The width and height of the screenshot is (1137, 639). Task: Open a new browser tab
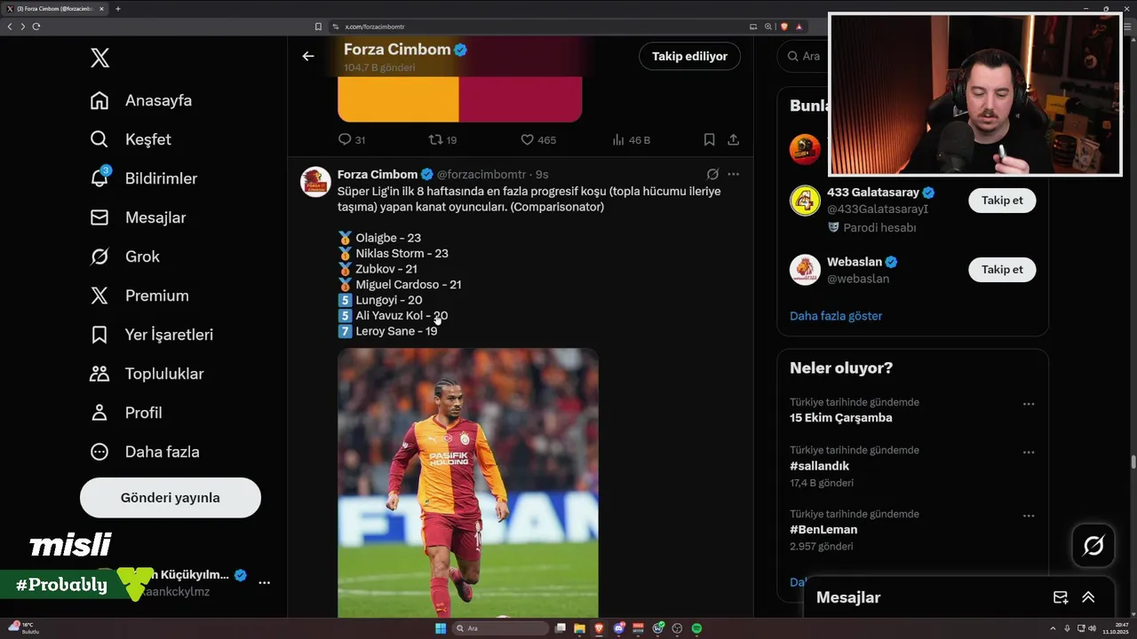[118, 9]
